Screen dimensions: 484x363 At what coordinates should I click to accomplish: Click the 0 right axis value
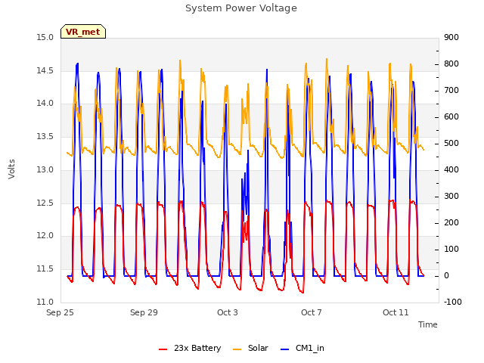point(446,275)
